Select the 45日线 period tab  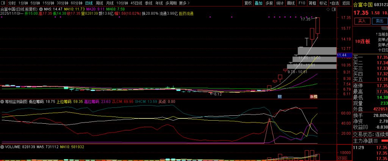[x=136, y=3]
